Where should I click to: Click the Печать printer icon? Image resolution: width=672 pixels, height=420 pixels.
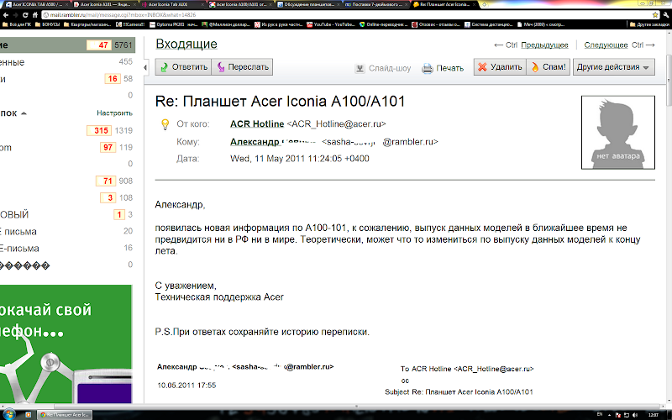[x=428, y=68]
